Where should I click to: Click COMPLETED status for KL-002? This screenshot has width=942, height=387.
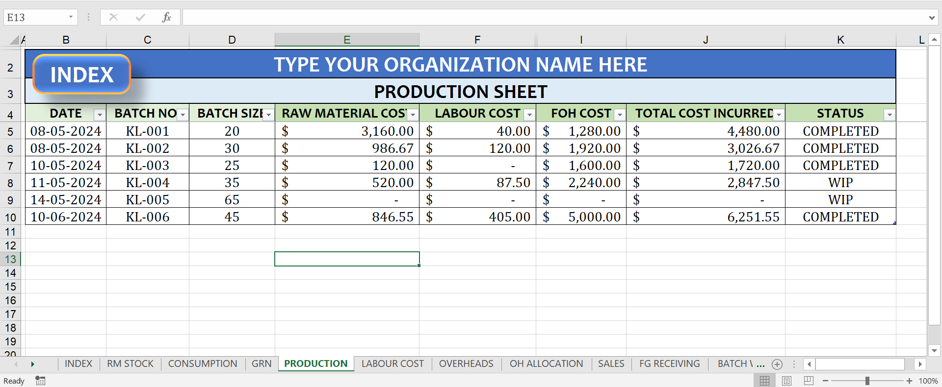[x=840, y=148]
